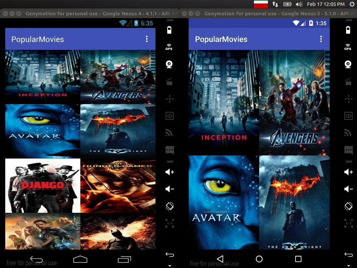The width and height of the screenshot is (357, 268).
Task: Select Django poster on Nexus 4
Action: tap(43, 186)
